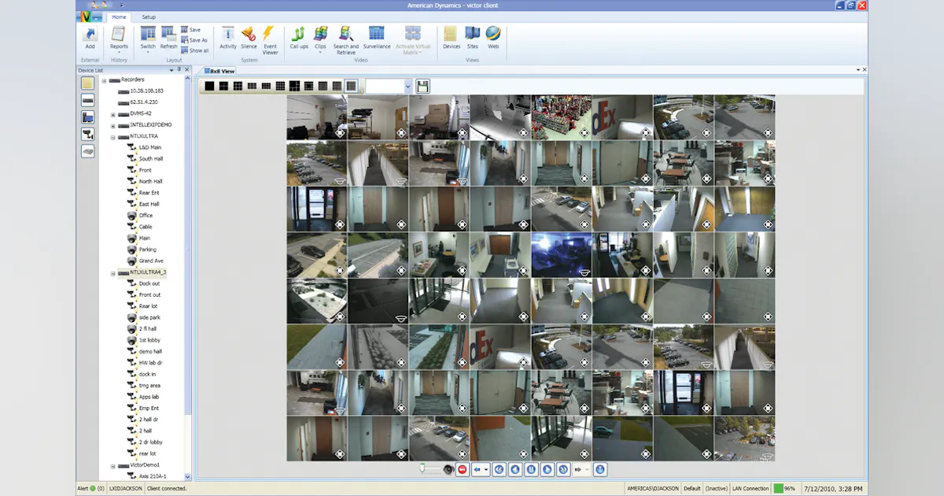Select the 3x3 layout icon

point(238,86)
